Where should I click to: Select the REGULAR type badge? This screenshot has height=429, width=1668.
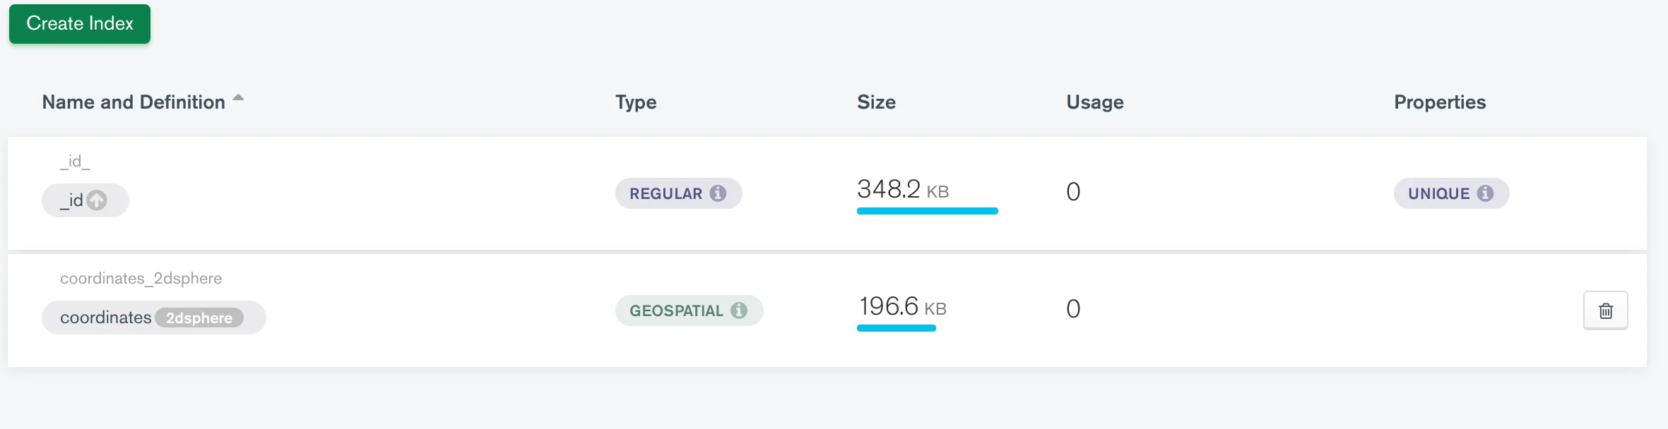[678, 193]
